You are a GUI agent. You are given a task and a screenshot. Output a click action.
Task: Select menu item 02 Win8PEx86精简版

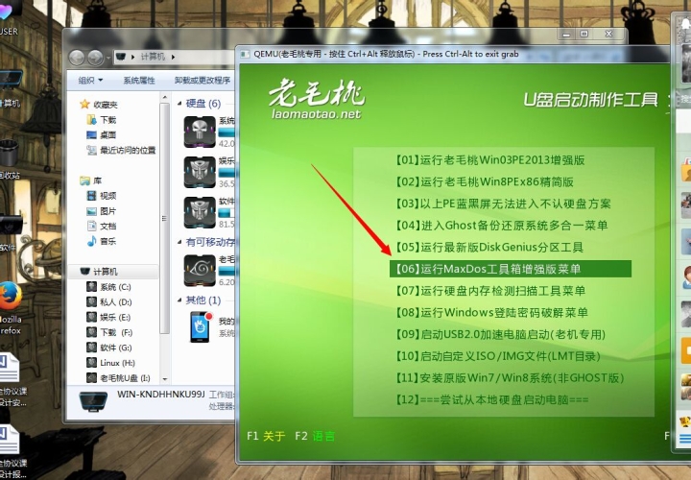point(485,181)
